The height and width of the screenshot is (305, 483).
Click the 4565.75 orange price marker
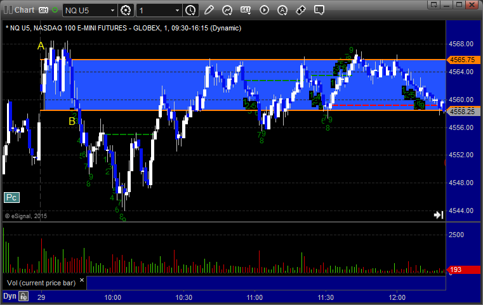[x=463, y=60]
